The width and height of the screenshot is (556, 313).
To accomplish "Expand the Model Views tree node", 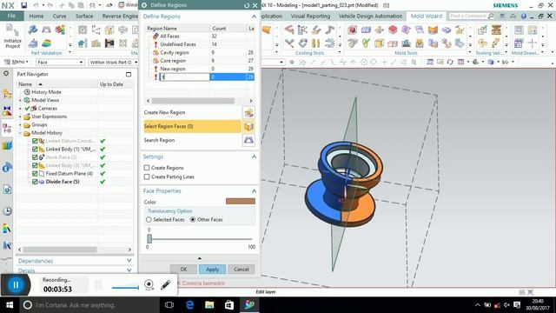I will click(20, 101).
